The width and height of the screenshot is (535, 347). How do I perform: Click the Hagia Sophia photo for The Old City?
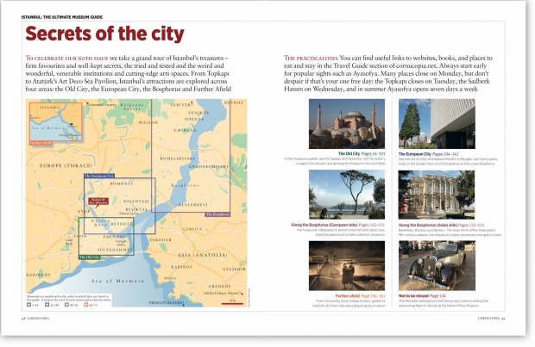(x=347, y=123)
